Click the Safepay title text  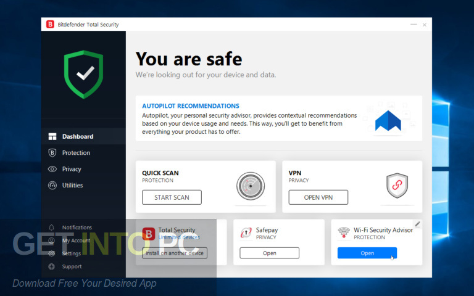[x=267, y=230]
